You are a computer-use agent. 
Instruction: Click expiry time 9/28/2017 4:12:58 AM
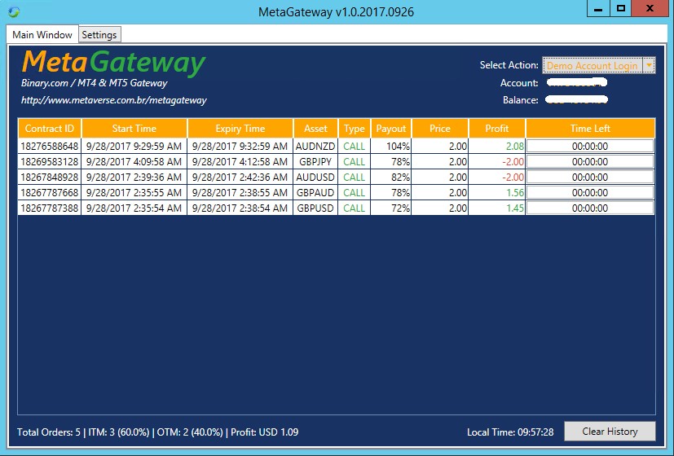click(240, 162)
